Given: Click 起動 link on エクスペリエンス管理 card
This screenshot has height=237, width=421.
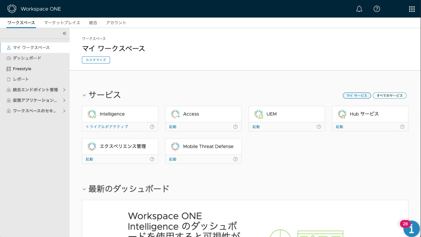Looking at the screenshot, I should (89, 159).
